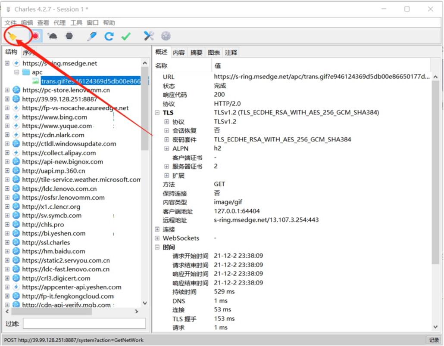This screenshot has height=346, width=444.
Task: Select the trans.gif request item
Action: click(x=91, y=81)
